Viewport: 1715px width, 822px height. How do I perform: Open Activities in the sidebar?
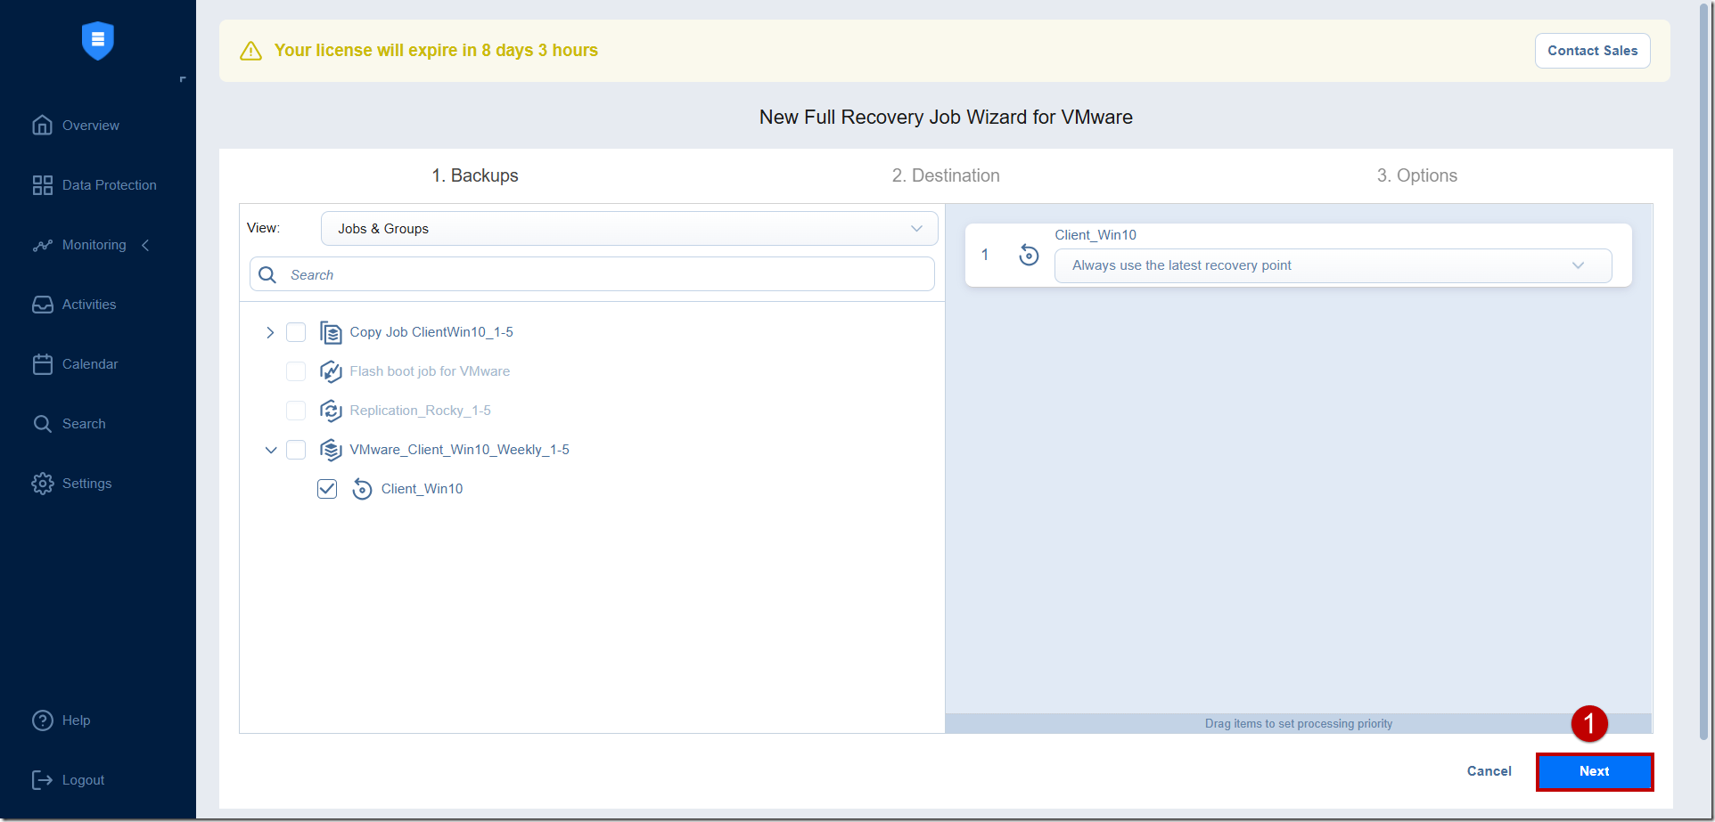[x=89, y=305]
